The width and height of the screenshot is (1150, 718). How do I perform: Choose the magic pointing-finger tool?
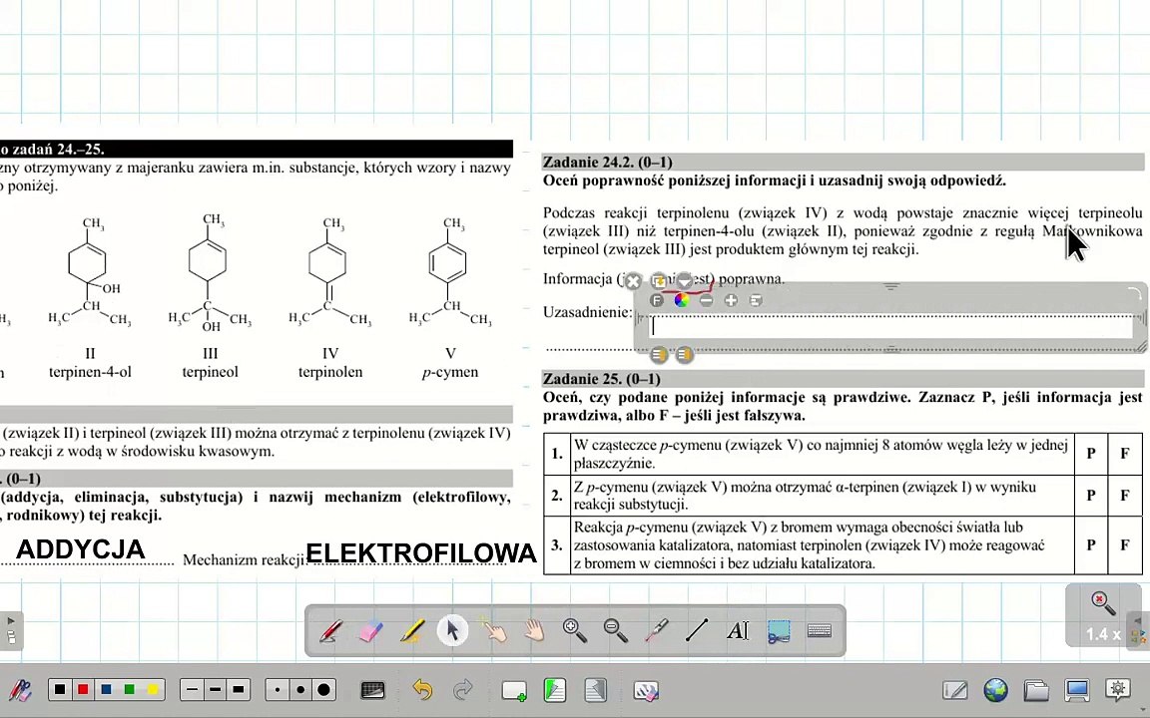pos(493,630)
